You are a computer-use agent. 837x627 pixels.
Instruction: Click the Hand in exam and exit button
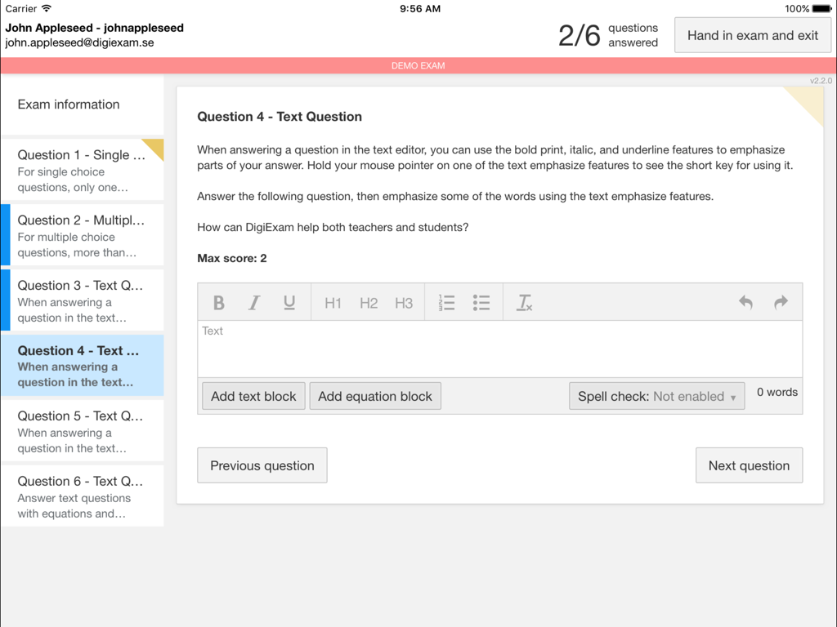pyautogui.click(x=752, y=34)
